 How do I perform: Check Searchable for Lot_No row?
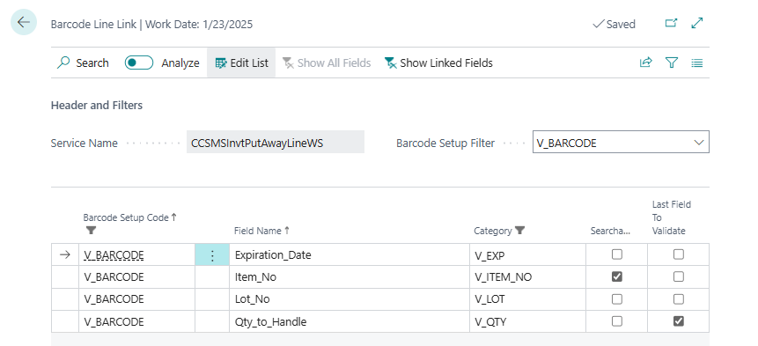tap(617, 299)
